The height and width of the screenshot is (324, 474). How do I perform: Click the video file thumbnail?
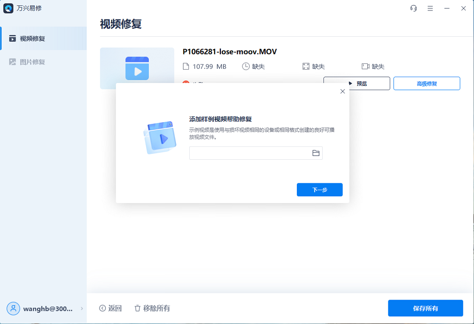tap(137, 68)
